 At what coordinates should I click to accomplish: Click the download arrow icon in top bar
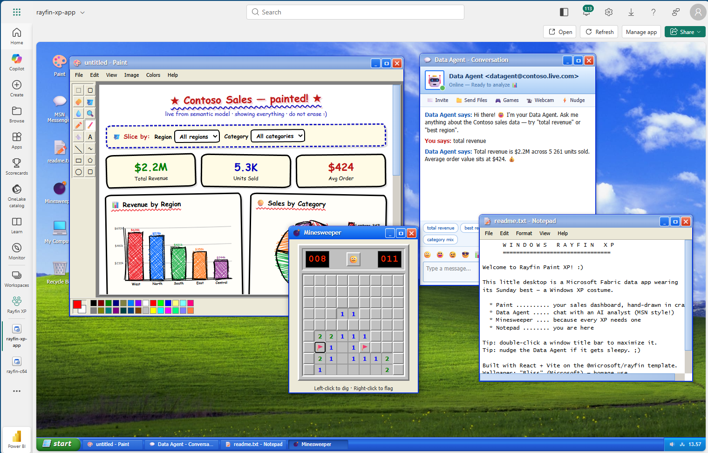[631, 12]
